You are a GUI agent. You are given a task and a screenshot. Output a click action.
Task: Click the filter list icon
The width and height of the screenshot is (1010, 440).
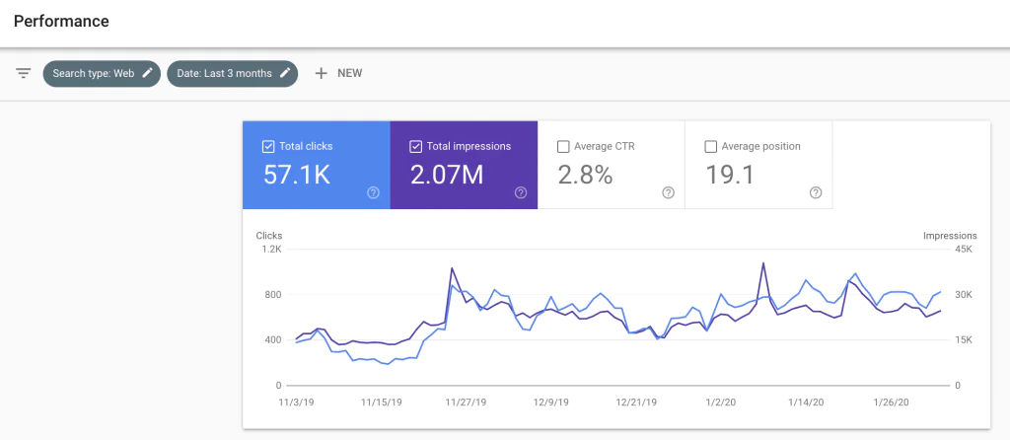(24, 73)
